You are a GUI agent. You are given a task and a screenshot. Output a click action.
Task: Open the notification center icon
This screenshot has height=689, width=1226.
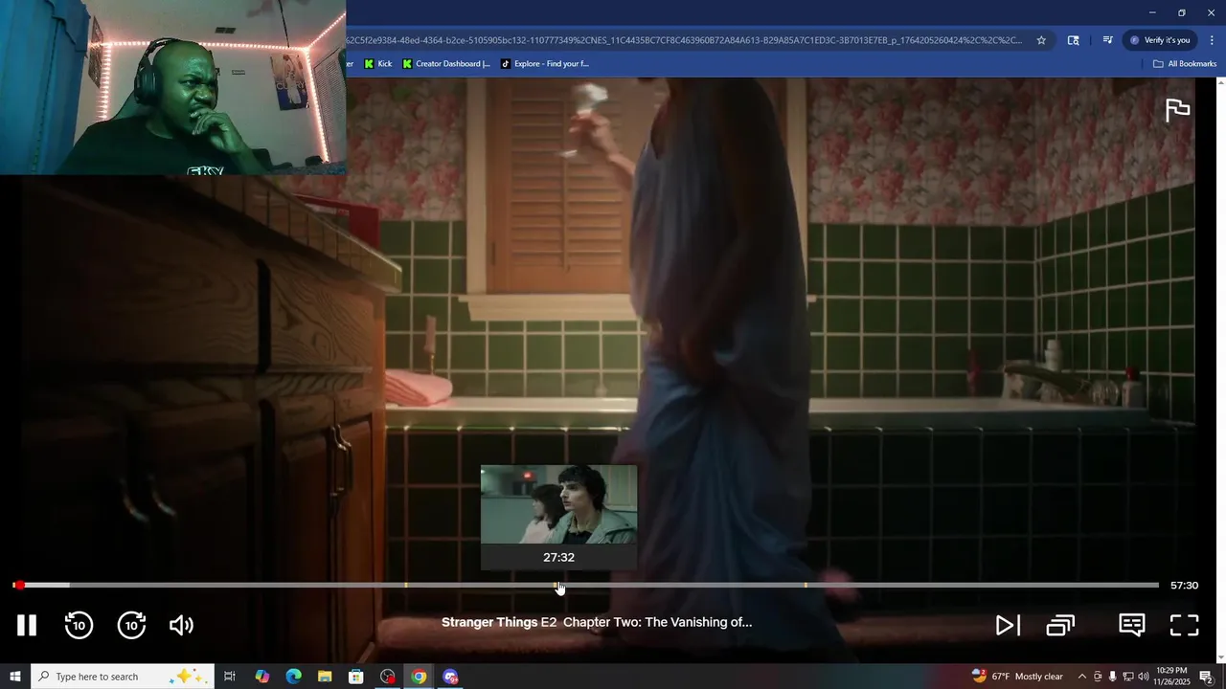point(1206,677)
